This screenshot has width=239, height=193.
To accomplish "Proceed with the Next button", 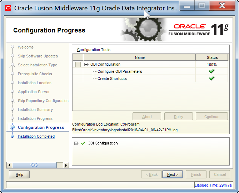I will click(x=173, y=174).
